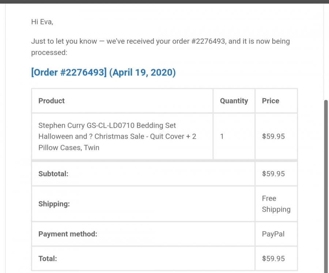
Task: Click the order received message paragraph
Action: [160, 47]
